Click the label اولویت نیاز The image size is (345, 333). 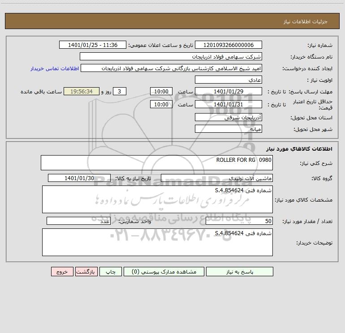click(x=320, y=80)
